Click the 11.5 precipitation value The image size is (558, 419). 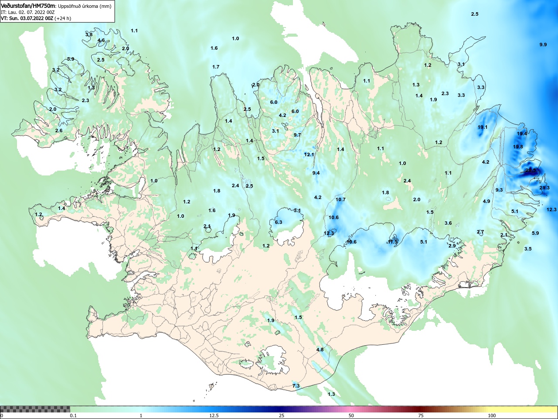click(393, 242)
